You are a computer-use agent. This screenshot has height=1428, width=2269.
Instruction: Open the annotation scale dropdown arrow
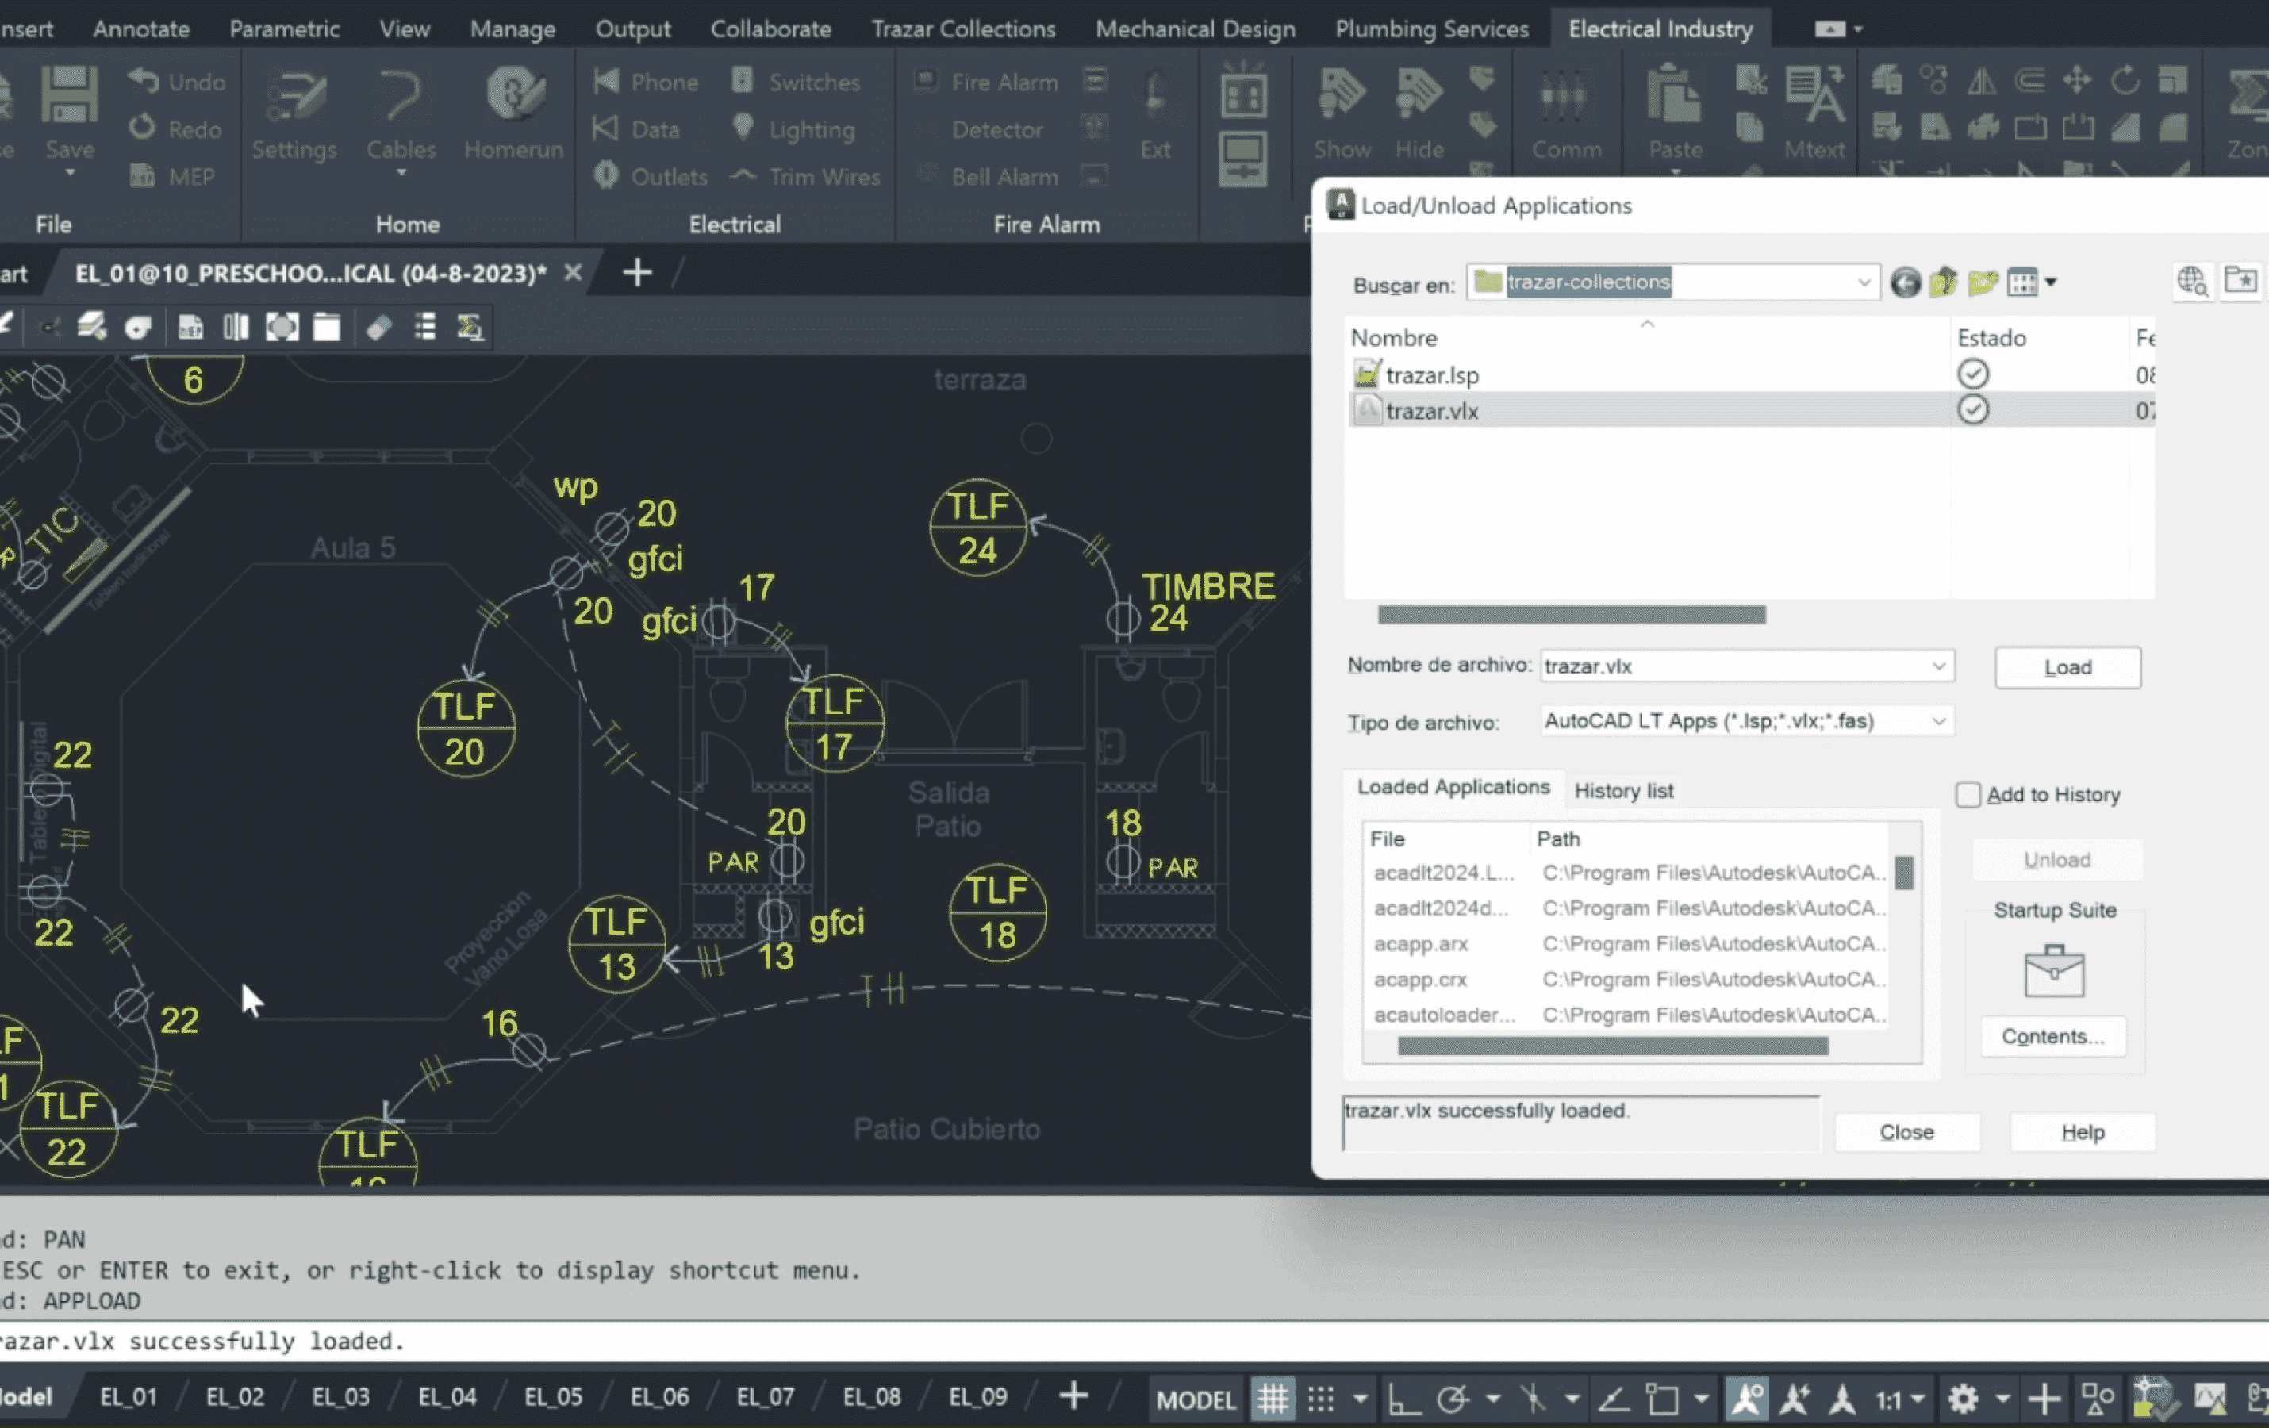1918,1399
